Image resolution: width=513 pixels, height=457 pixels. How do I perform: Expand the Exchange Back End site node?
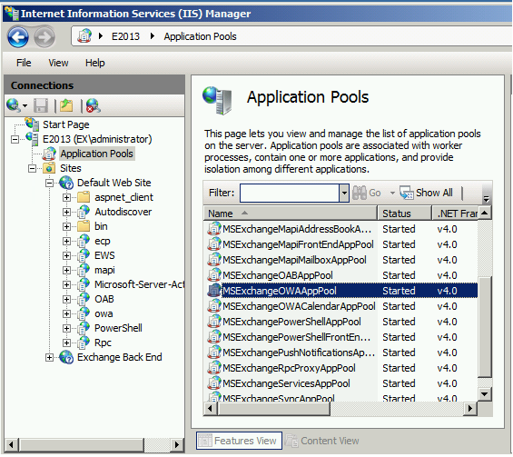[x=49, y=357]
